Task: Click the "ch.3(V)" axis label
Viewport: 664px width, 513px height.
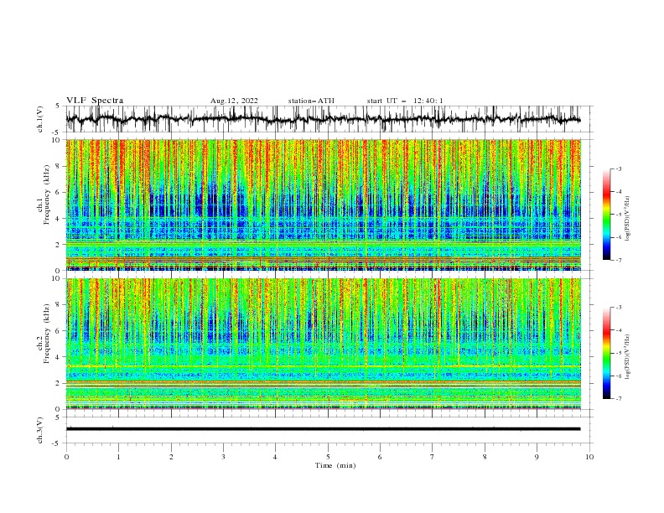Action: tap(40, 430)
